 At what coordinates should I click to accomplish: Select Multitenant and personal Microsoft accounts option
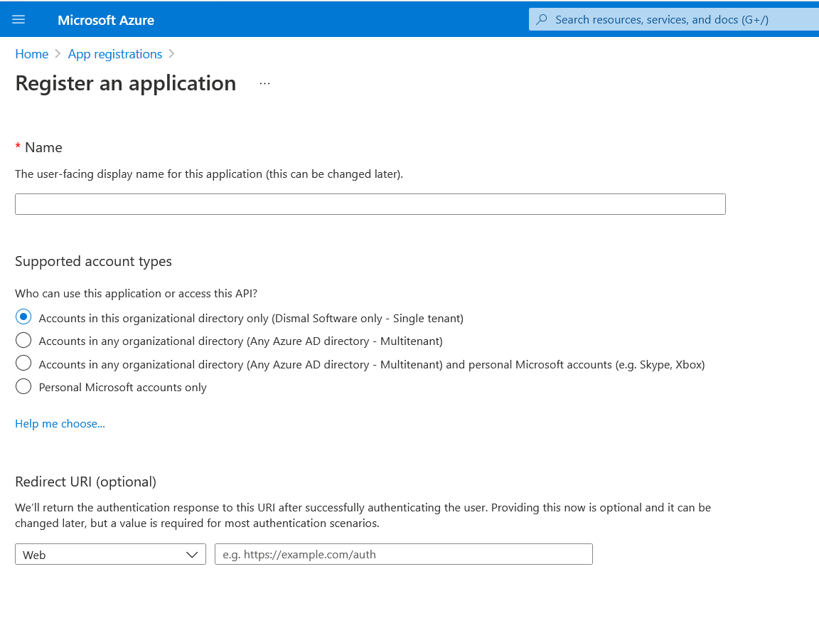coord(23,363)
